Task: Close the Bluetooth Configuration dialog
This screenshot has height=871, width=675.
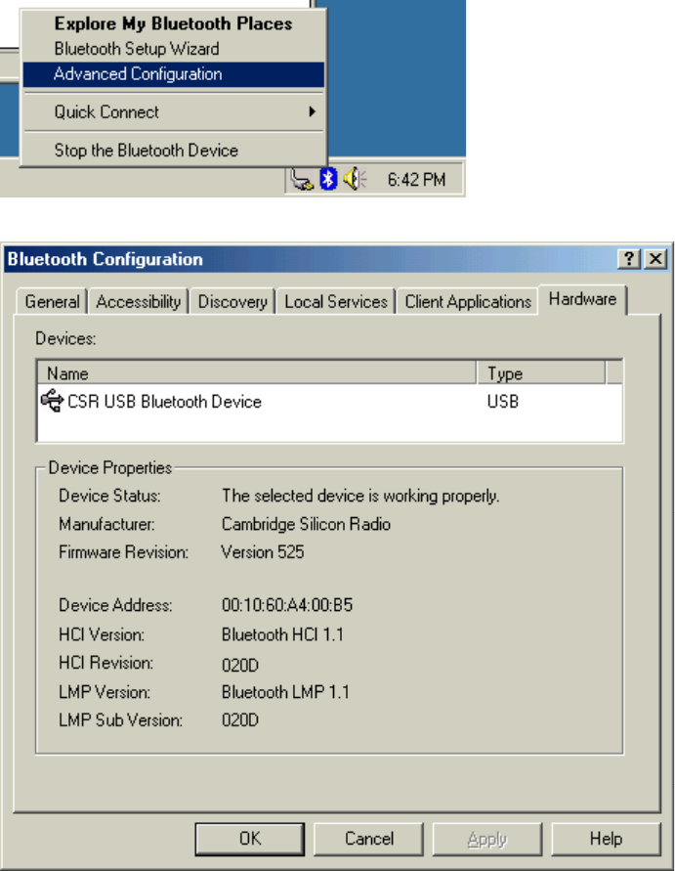Action: [x=655, y=259]
